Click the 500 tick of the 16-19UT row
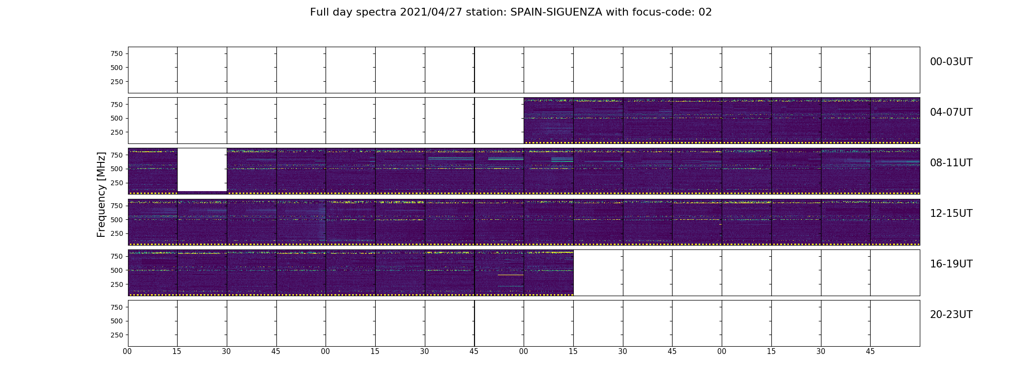The width and height of the screenshot is (1022, 389). 116,270
